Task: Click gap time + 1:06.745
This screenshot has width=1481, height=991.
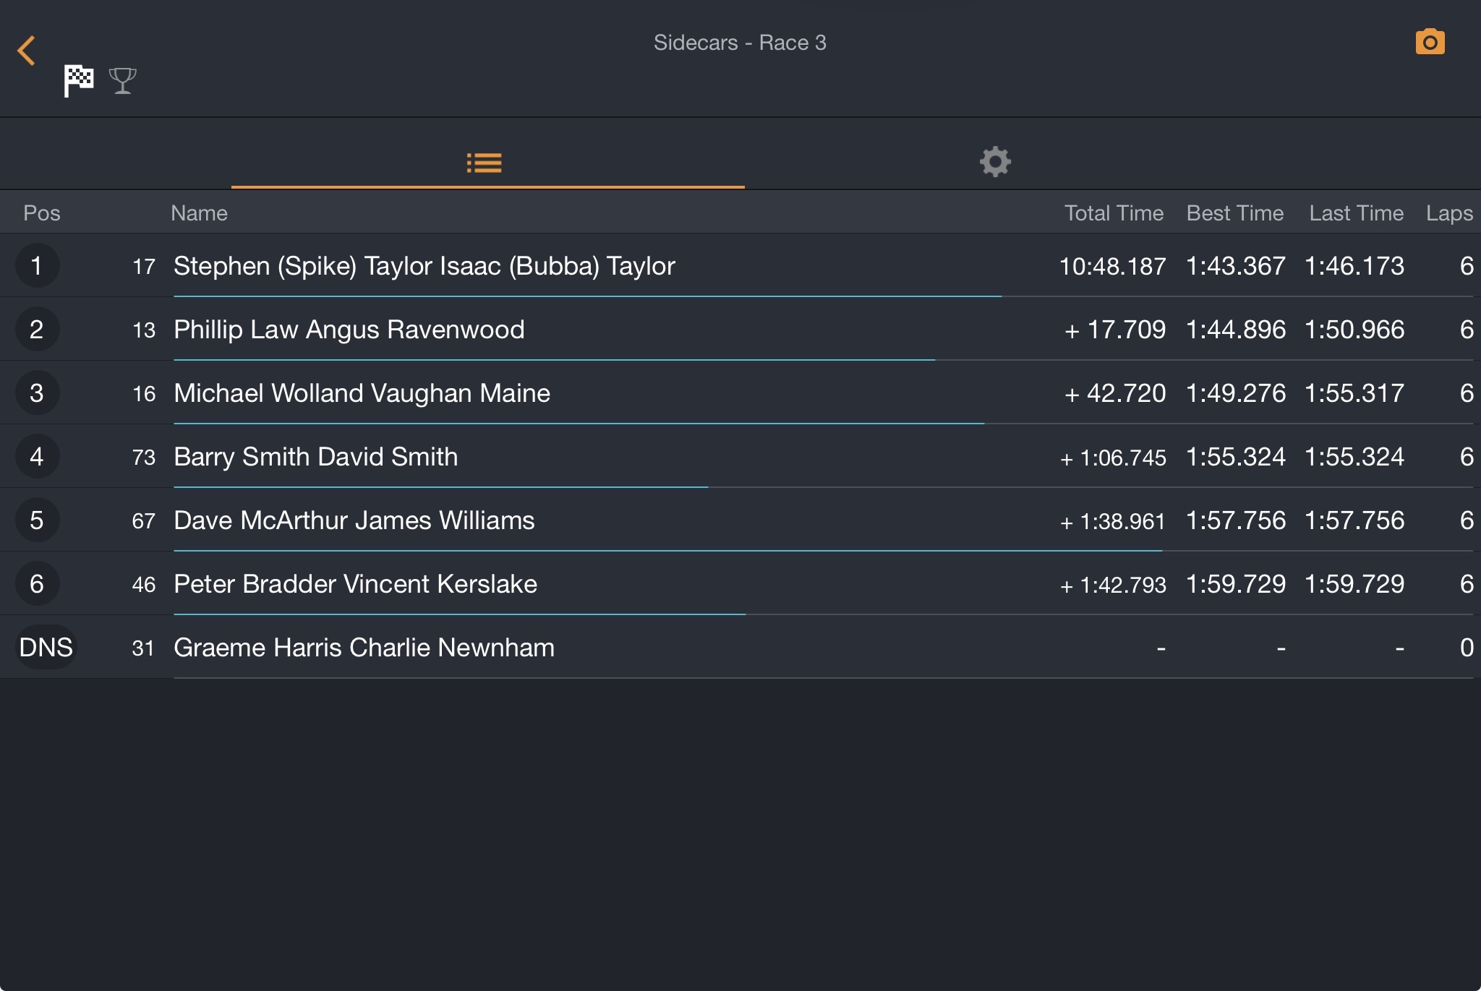Action: pyautogui.click(x=1113, y=458)
